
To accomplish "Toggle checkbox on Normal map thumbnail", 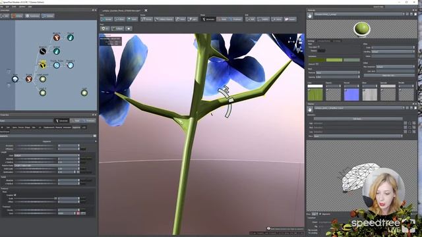I will click(346, 90).
